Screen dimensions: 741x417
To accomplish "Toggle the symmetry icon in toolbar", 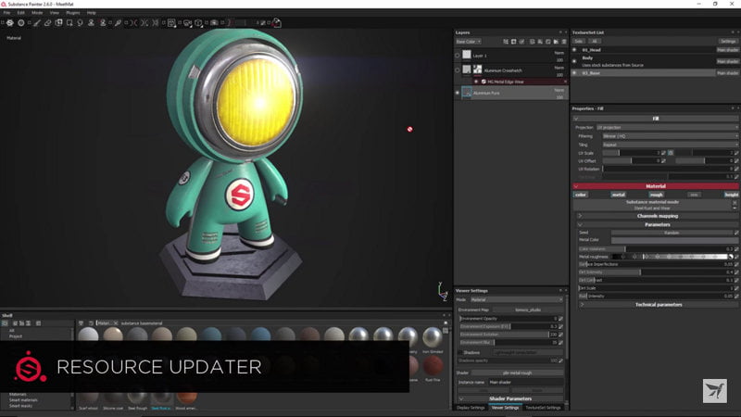I will click(134, 22).
